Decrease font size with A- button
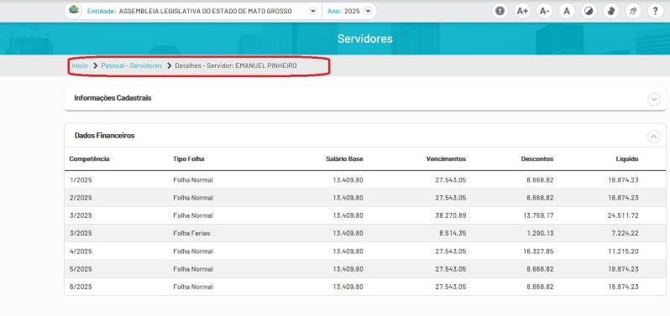Screen dimensions: 670x316 point(544,11)
